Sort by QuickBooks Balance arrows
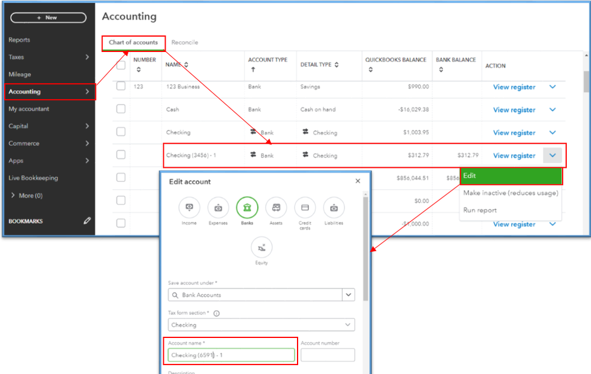This screenshot has height=374, width=591. (x=370, y=70)
